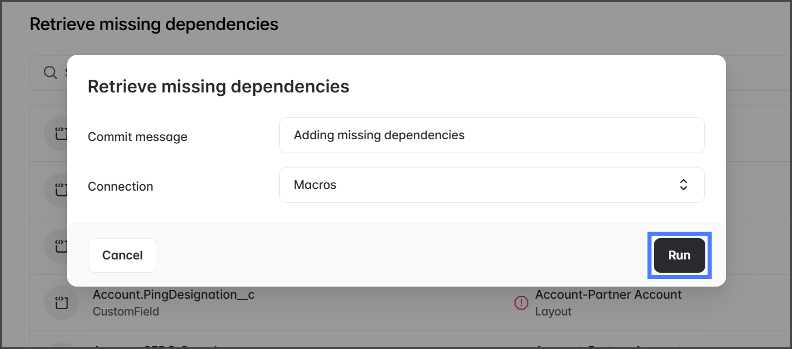
Task: Click the topmost metadata icon in list
Action: pyautogui.click(x=61, y=134)
